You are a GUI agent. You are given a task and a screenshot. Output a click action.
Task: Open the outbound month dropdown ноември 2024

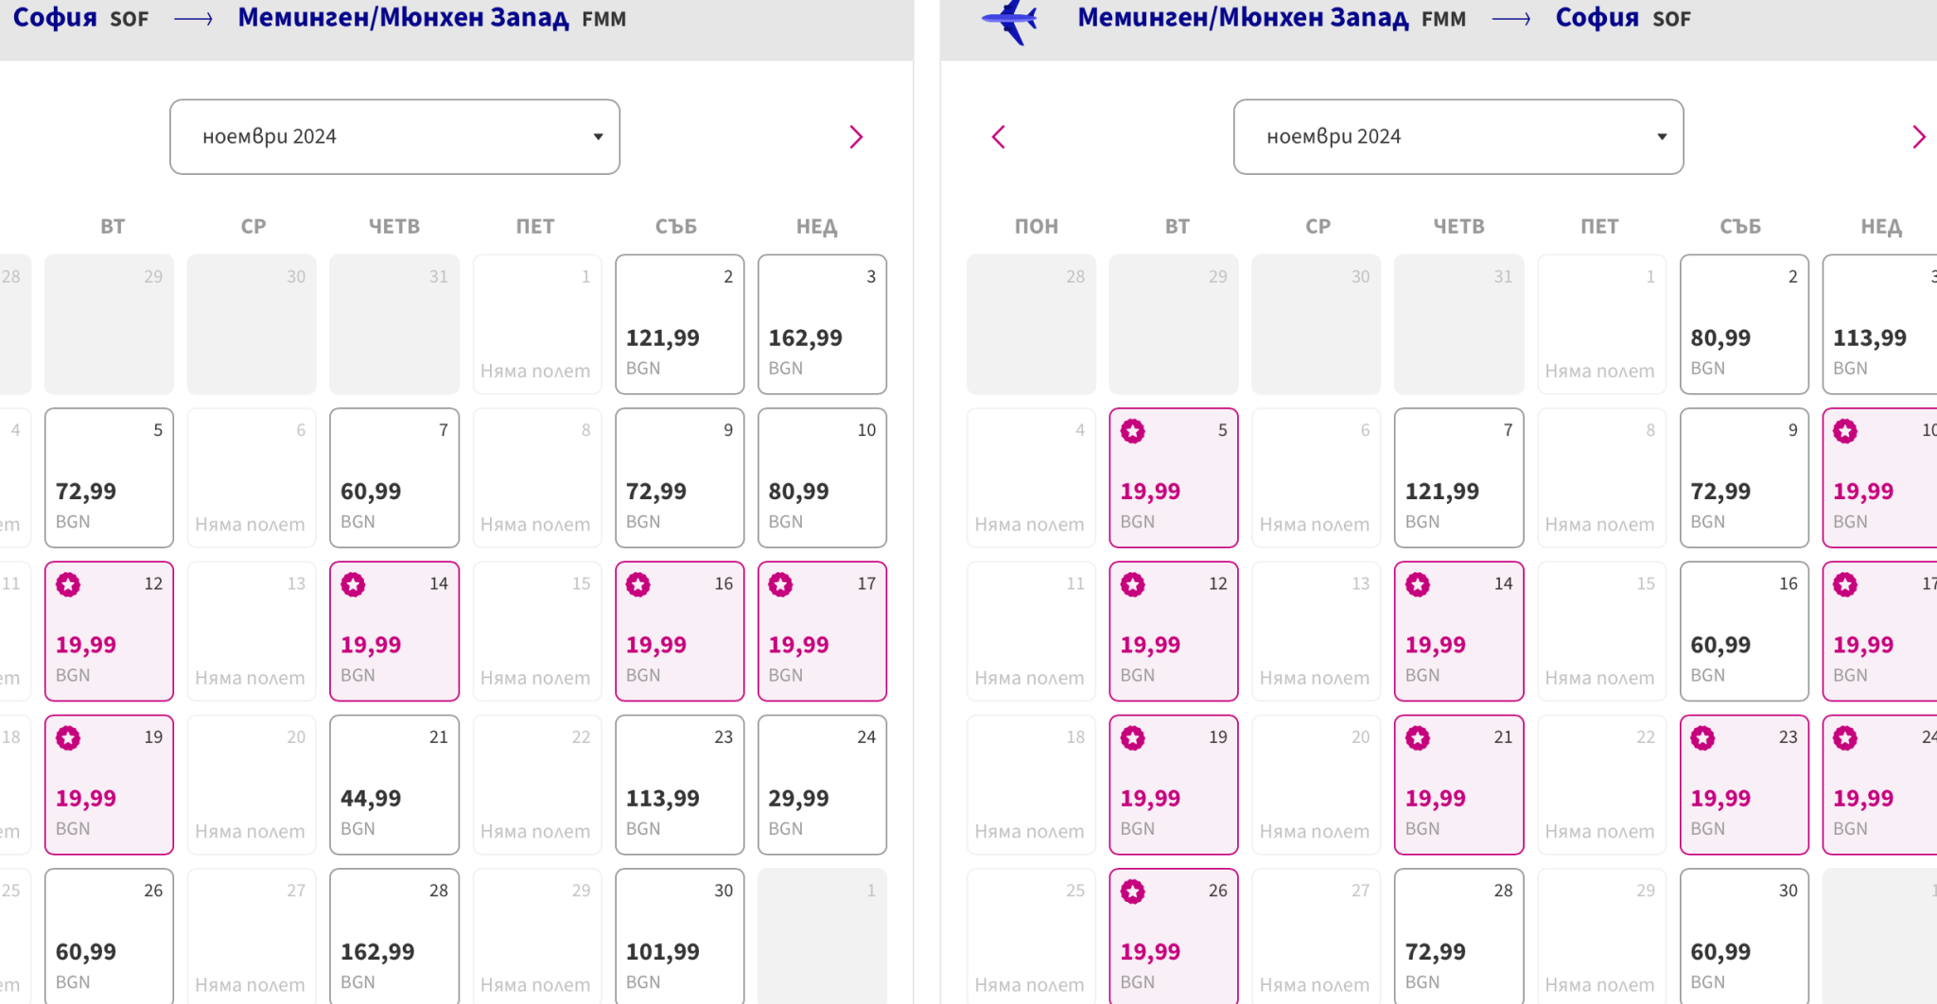[394, 137]
